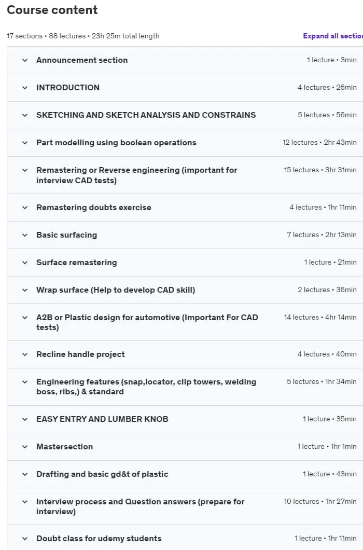Click Expand all sections link

coord(333,36)
